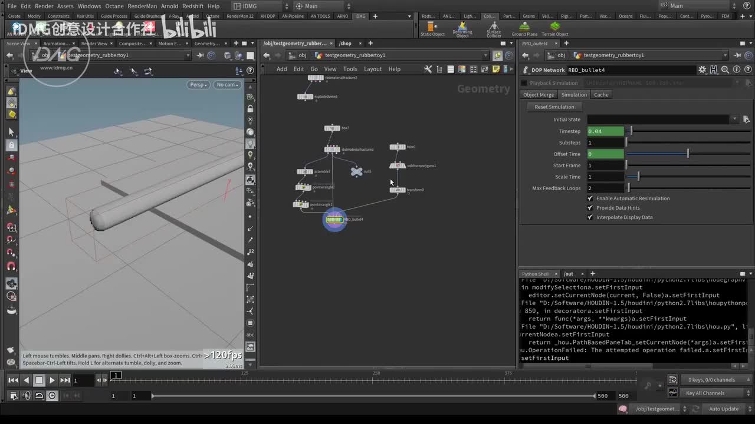Select the box7 node
The width and height of the screenshot is (755, 424).
pos(332,128)
